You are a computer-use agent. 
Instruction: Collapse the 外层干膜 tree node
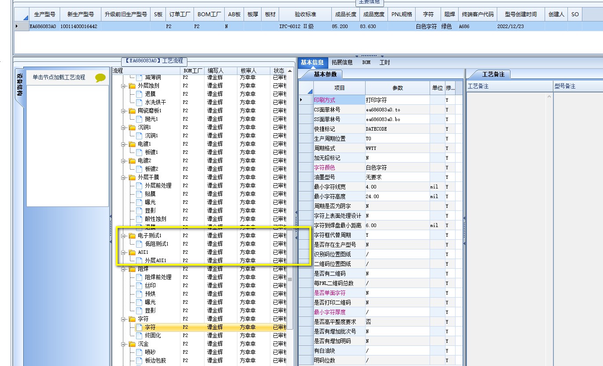pos(123,178)
